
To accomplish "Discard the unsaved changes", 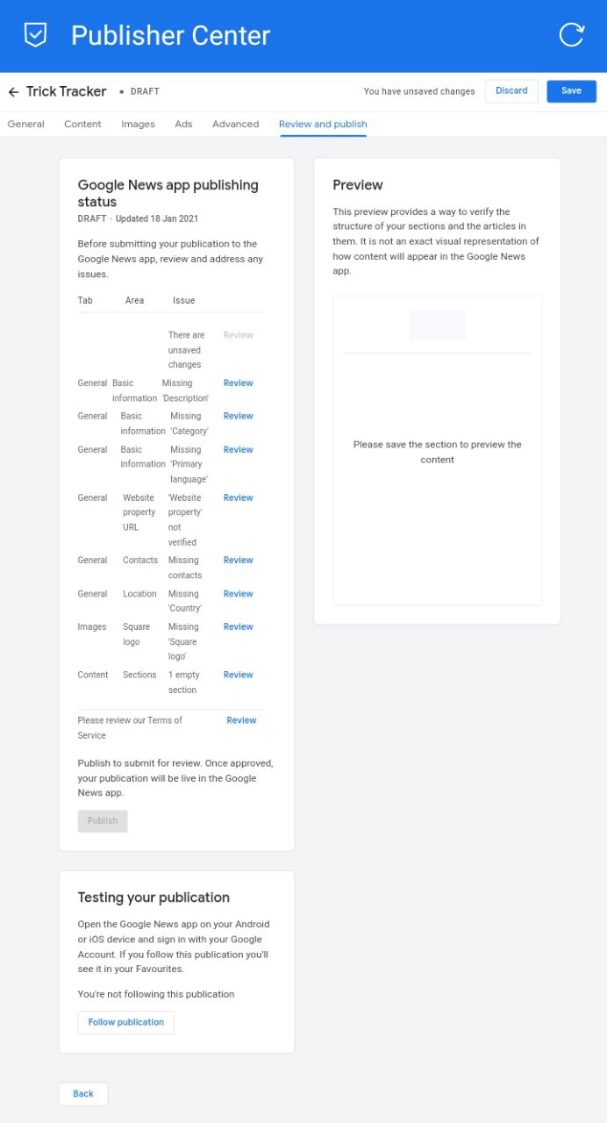I will click(511, 91).
